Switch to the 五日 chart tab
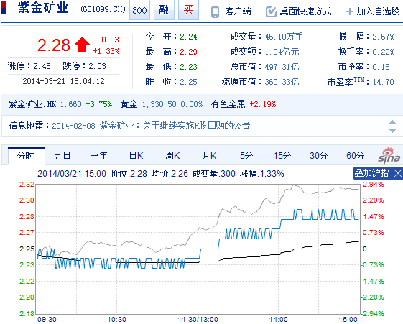Screen dimensions: 403x324 [62, 156]
